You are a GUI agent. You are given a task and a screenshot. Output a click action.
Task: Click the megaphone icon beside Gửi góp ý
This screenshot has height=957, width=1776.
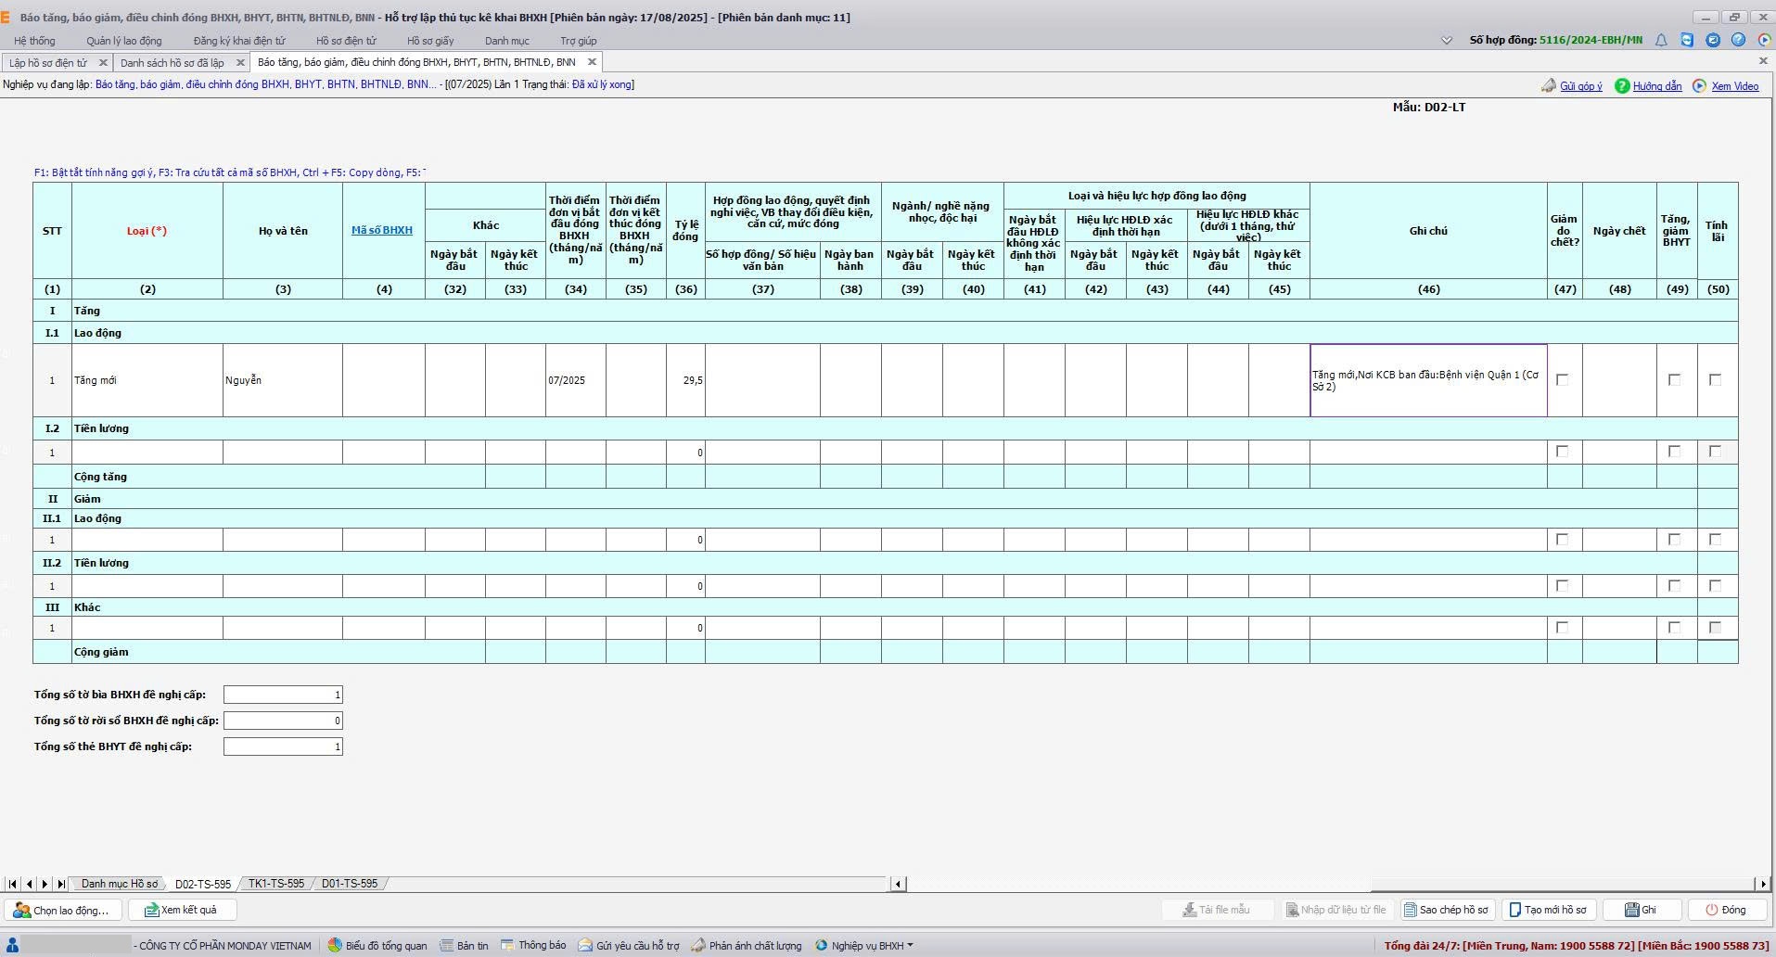pyautogui.click(x=1548, y=85)
